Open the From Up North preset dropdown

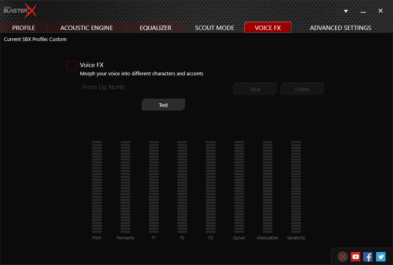(104, 87)
